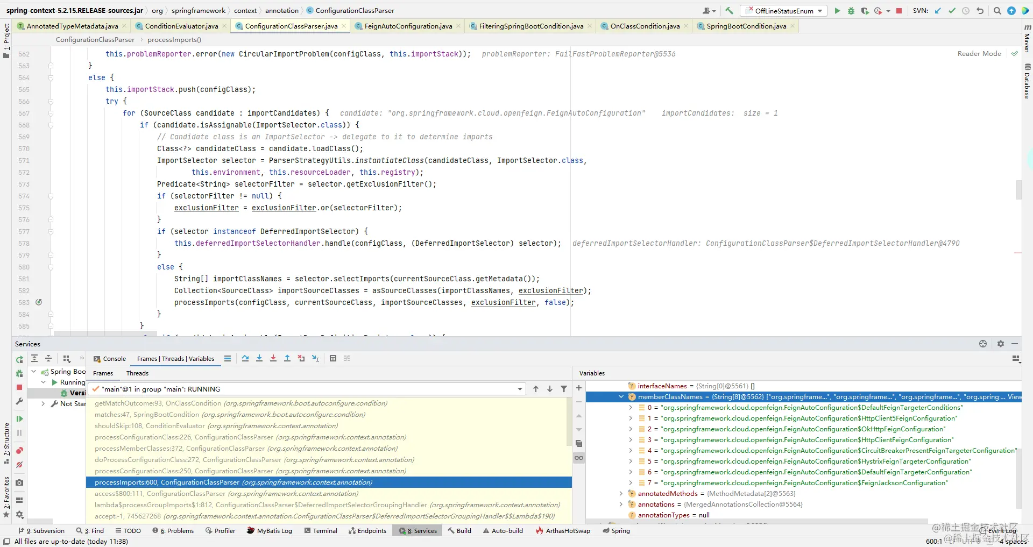This screenshot has height=547, width=1033.
Task: Update project via SVN blue arrow
Action: point(938,11)
